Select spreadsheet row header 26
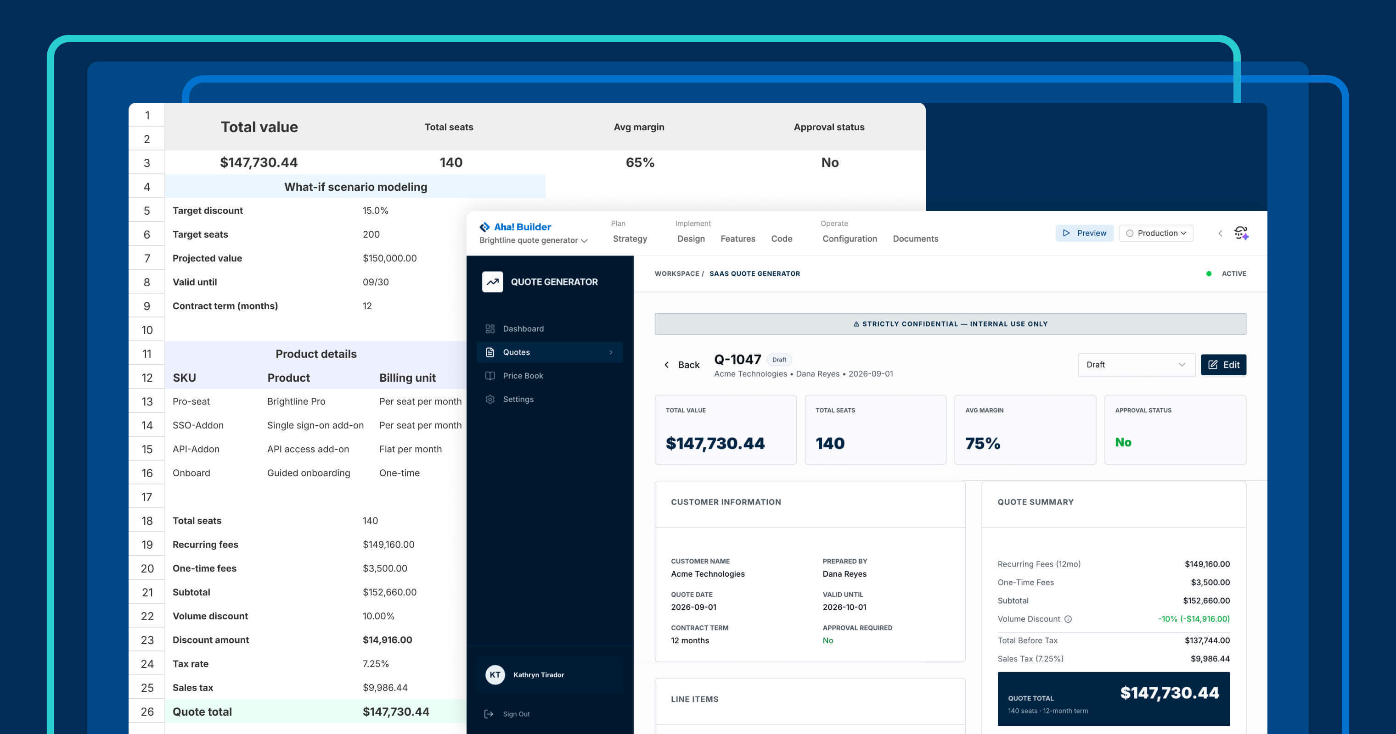This screenshot has height=734, width=1396. pyautogui.click(x=147, y=712)
